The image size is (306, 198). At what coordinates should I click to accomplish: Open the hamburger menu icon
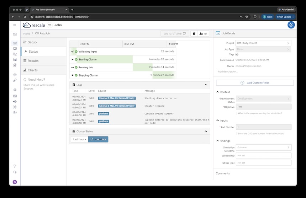click(x=15, y=25)
